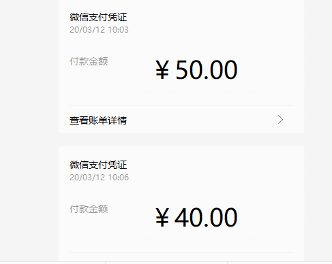Viewport: 332px width, 264px height.
Task: Click the divider line above 查看账单详情
Action: point(181,105)
